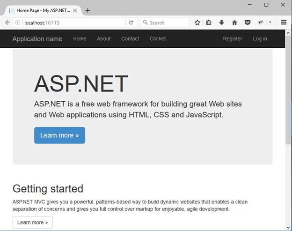Expand the extension dropdown arrow
Viewport: 292px width, 231px height.
pyautogui.click(x=270, y=22)
